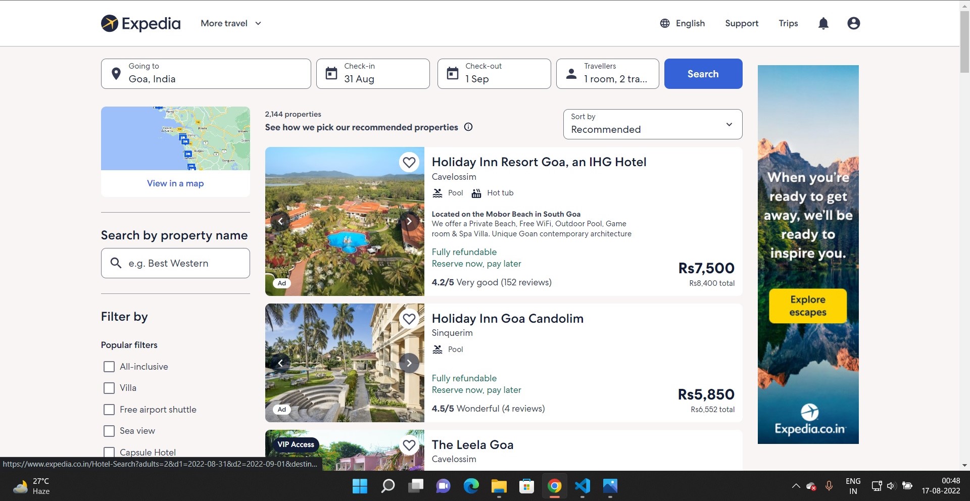Show previous photo of Holiday Inn Goa Candolim
The height and width of the screenshot is (501, 970).
pyautogui.click(x=280, y=363)
